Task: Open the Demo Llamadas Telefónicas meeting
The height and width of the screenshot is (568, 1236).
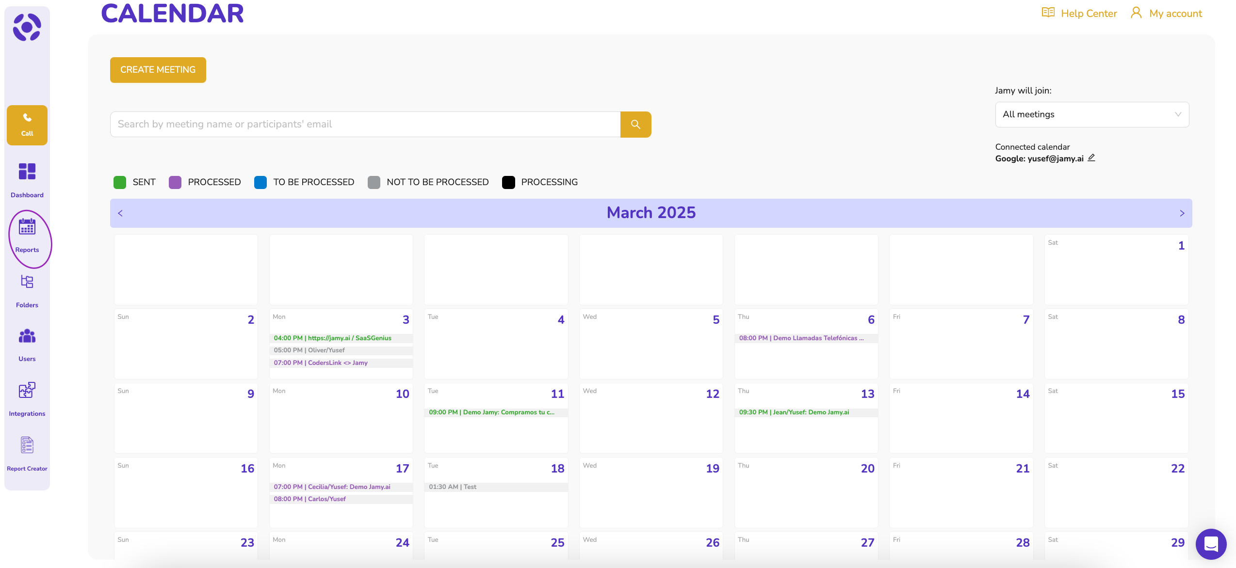Action: [801, 338]
